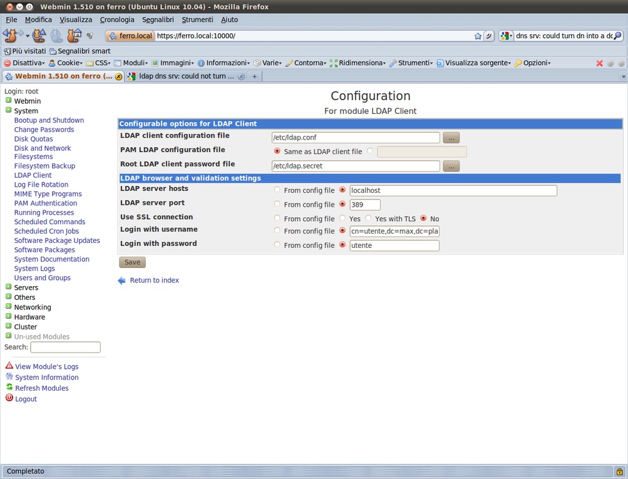Choose From config file for Login with username
The width and height of the screenshot is (628, 479).
pyautogui.click(x=277, y=230)
